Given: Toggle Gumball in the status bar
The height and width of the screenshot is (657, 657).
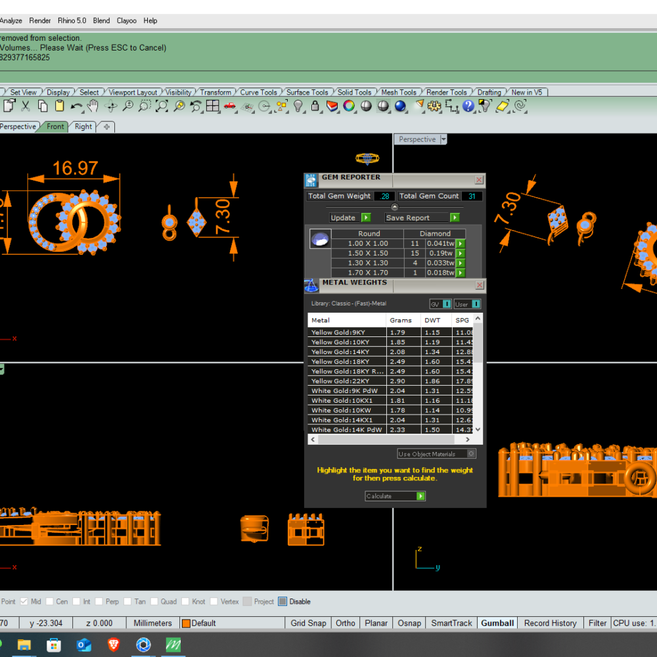Looking at the screenshot, I should click(x=497, y=623).
